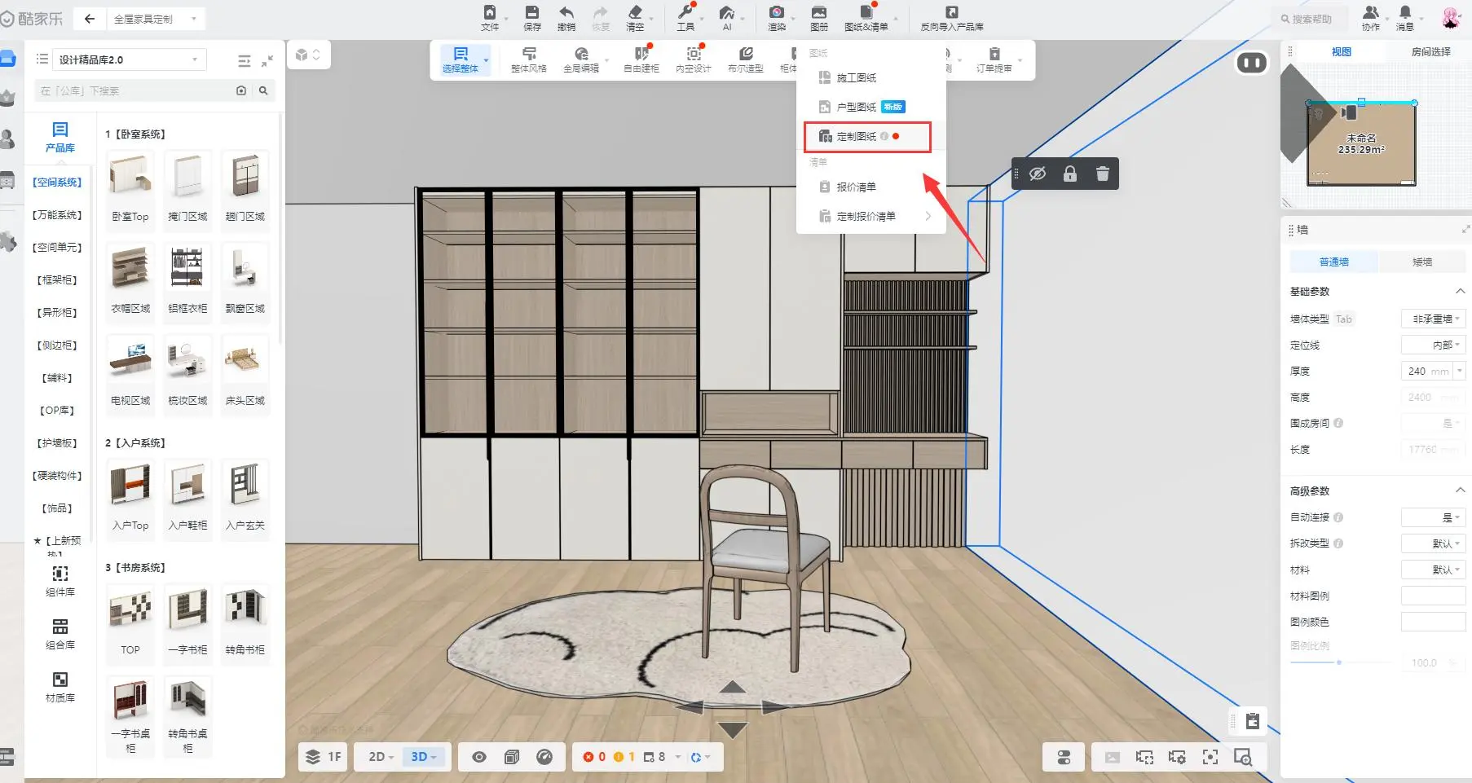Open the 【万能系统】 category
Image resolution: width=1472 pixels, height=783 pixels.
click(57, 214)
